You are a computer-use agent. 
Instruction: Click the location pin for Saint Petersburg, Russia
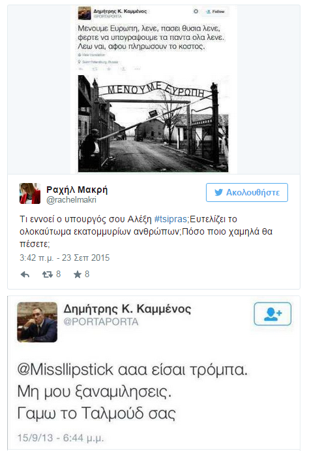tap(79, 62)
